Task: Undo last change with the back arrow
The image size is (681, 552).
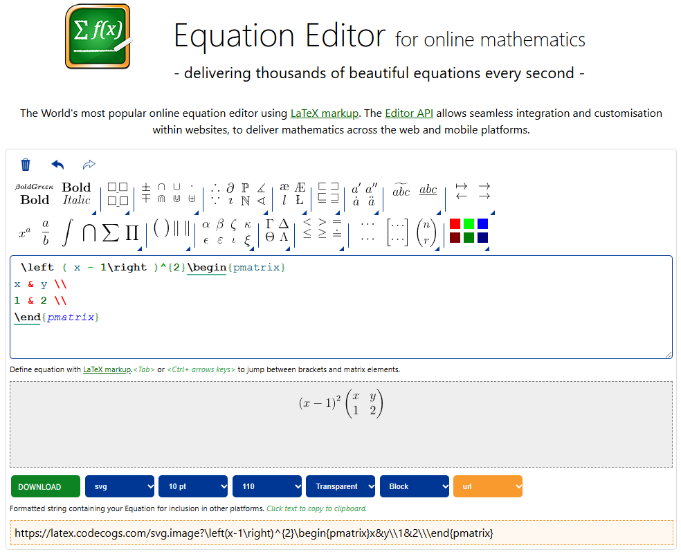Action: [57, 165]
